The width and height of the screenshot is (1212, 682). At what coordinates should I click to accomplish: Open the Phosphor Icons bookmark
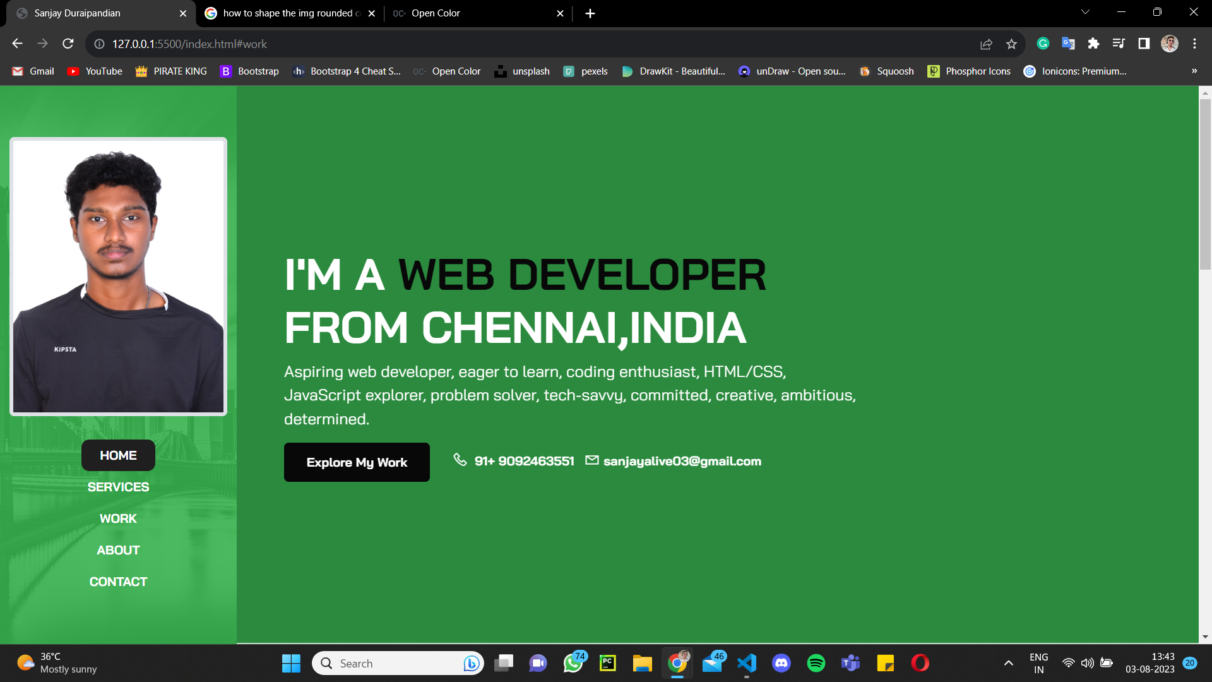(970, 71)
